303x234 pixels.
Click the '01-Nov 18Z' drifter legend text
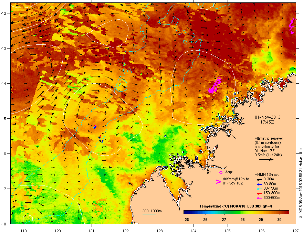tap(233, 183)
